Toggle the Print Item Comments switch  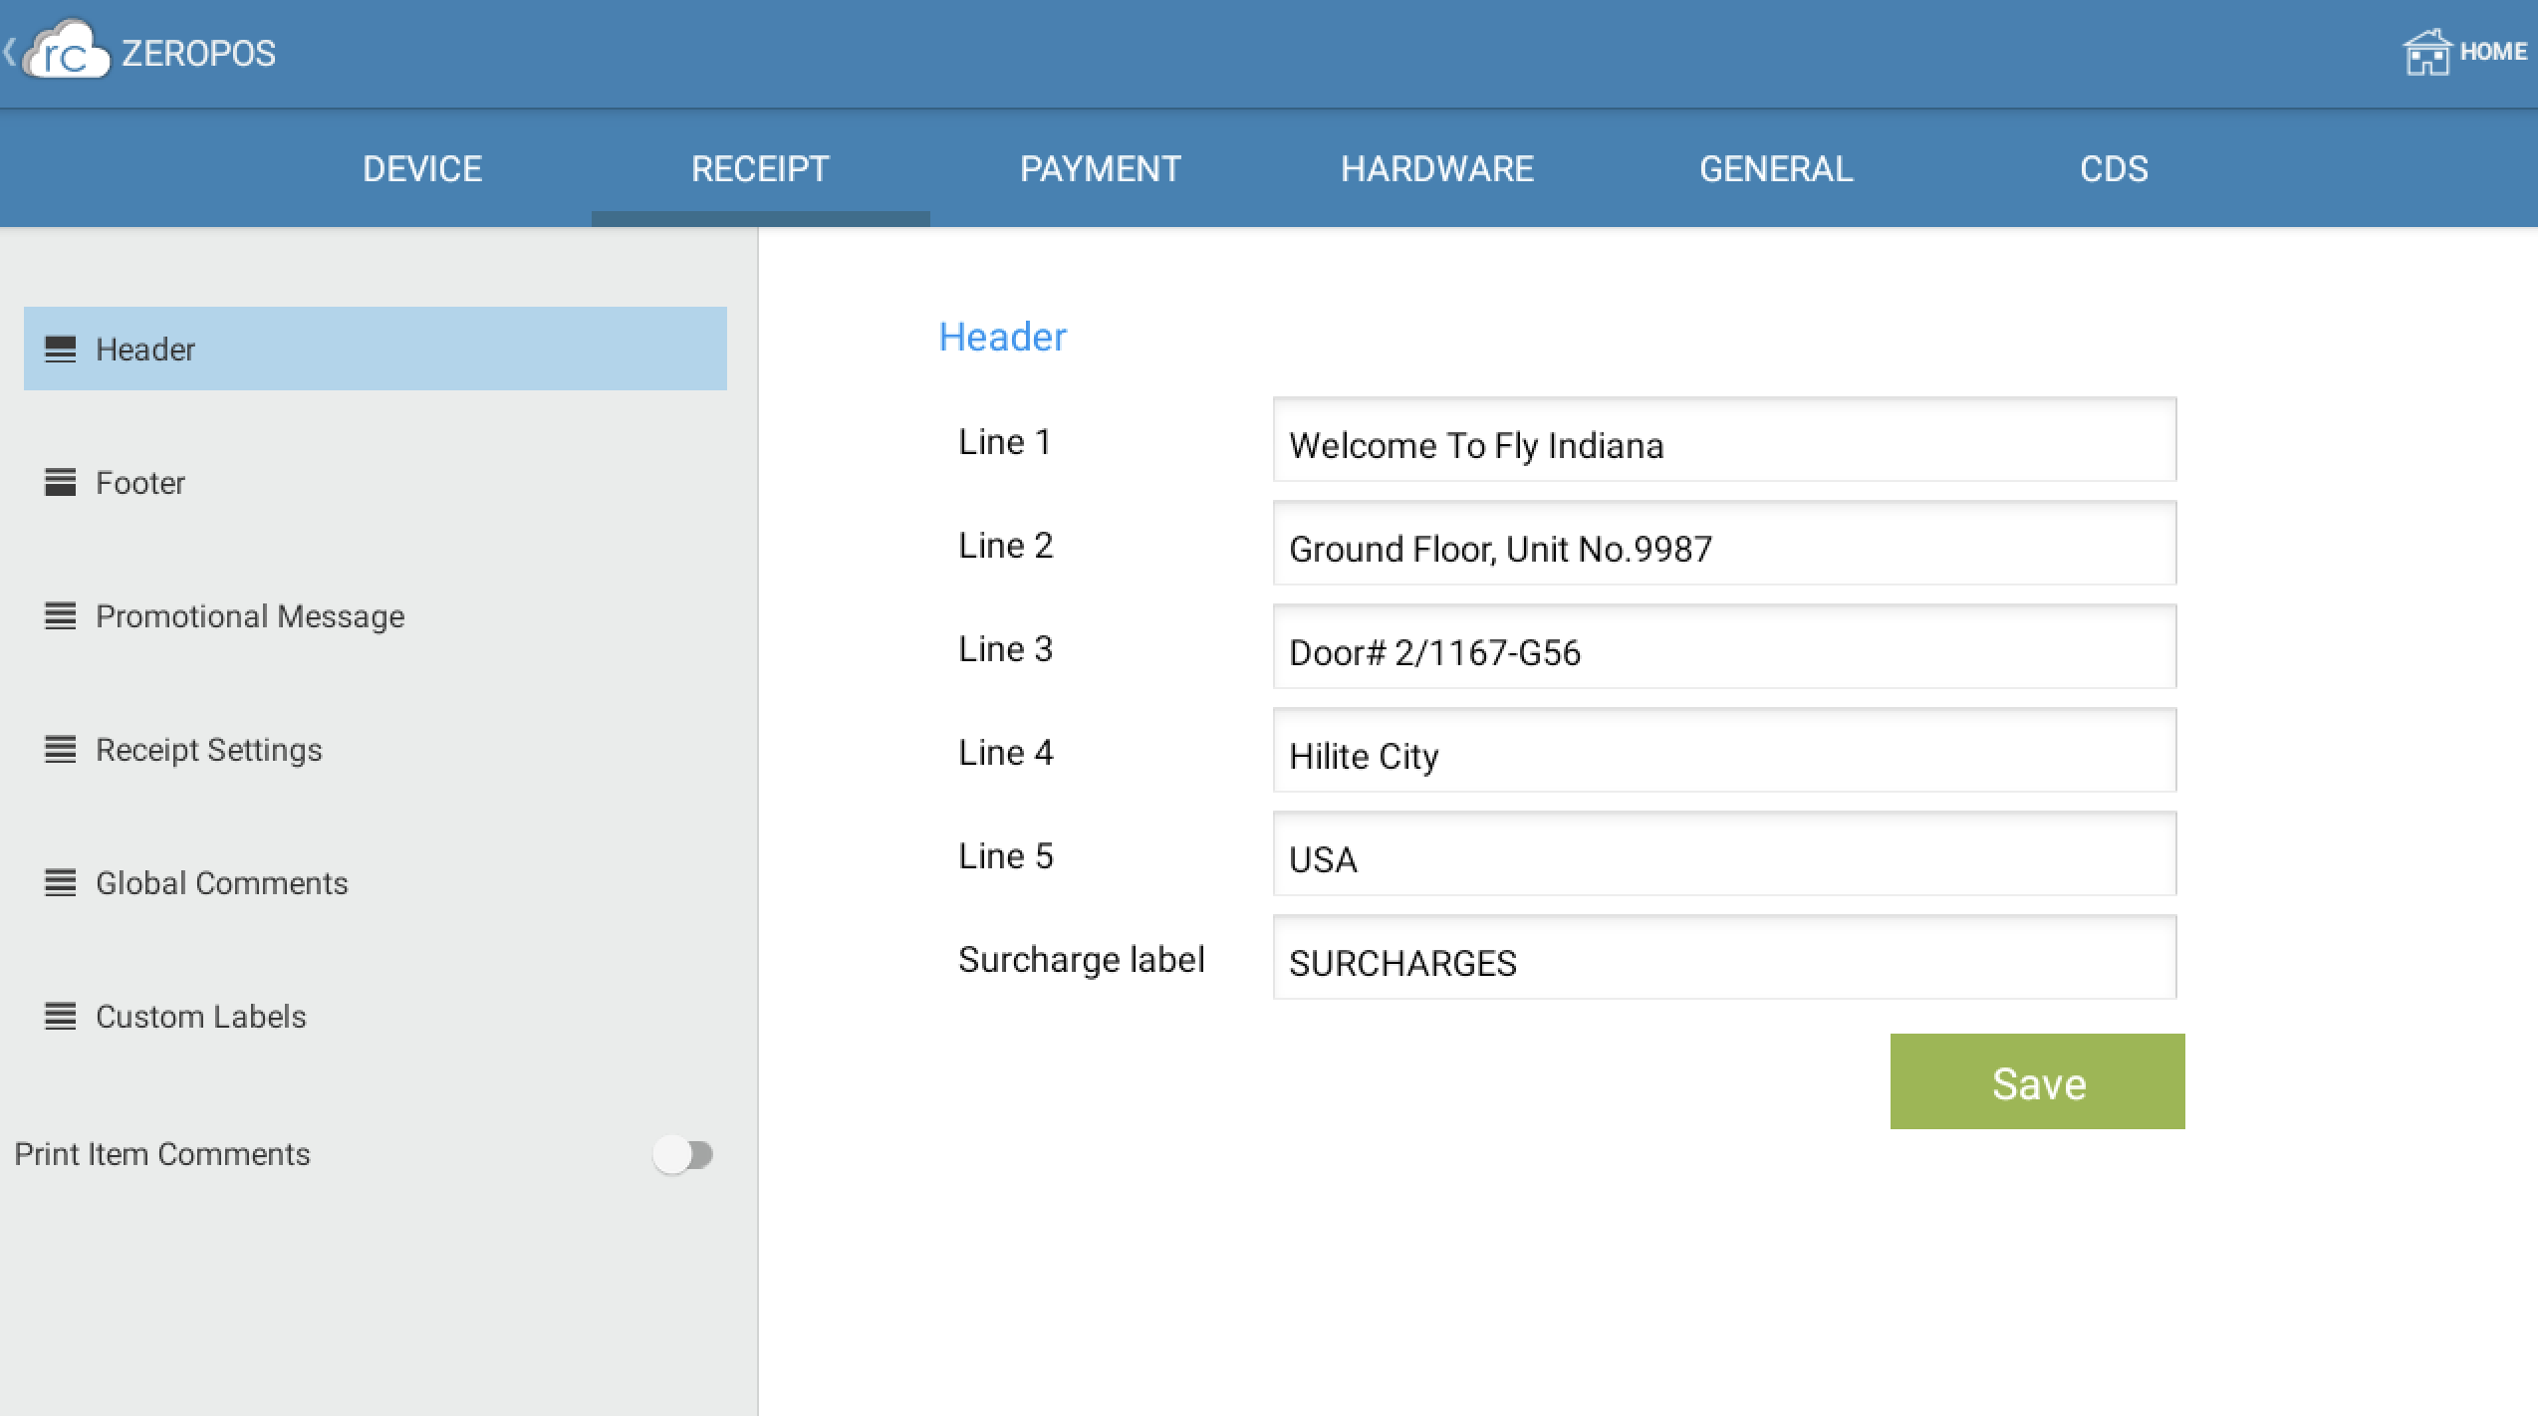tap(683, 1155)
